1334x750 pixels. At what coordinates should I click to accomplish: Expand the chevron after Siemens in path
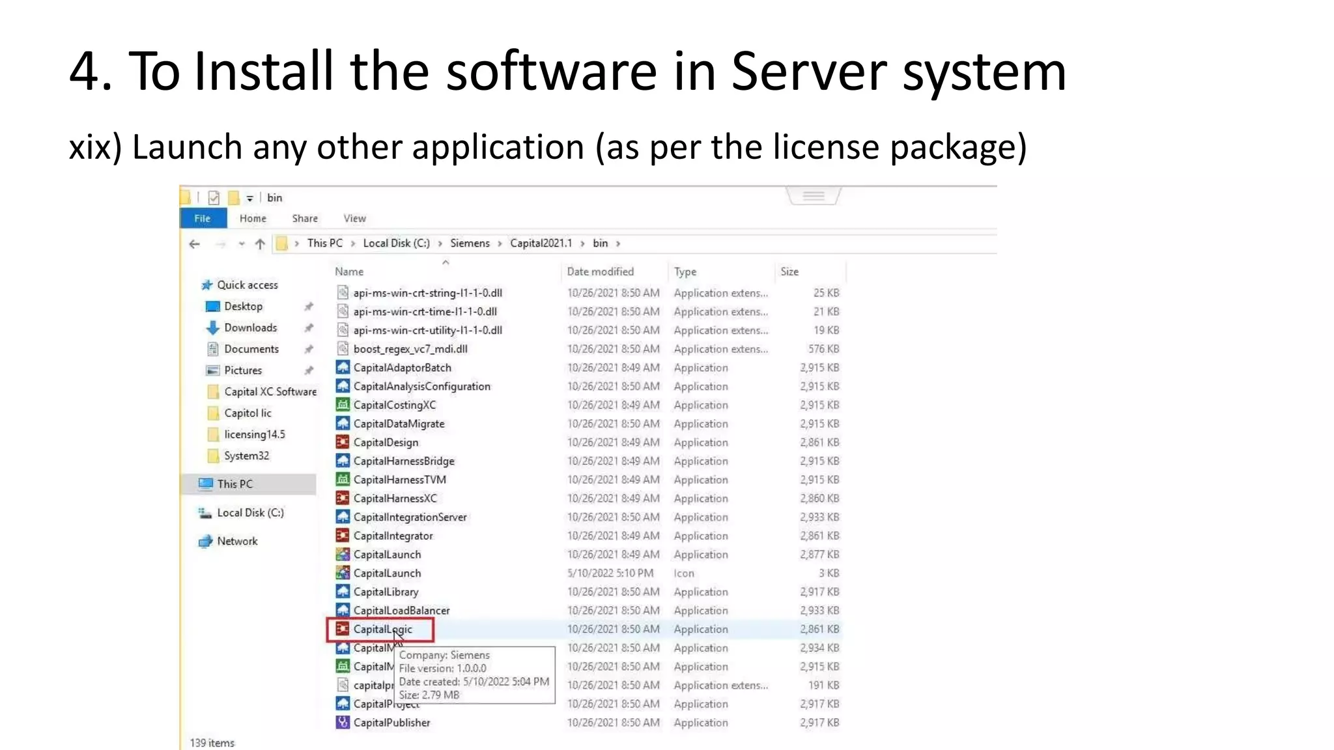(500, 243)
